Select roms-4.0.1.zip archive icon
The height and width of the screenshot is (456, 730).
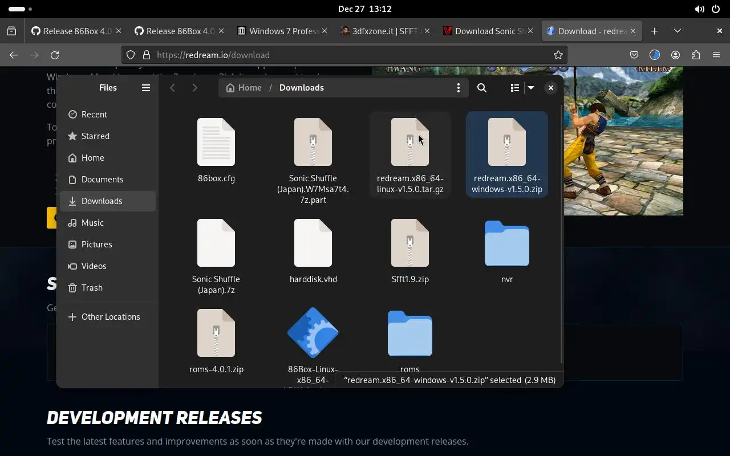point(216,333)
